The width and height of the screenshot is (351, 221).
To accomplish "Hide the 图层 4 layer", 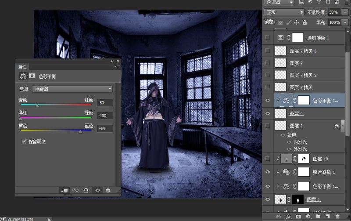I will click(x=268, y=113).
